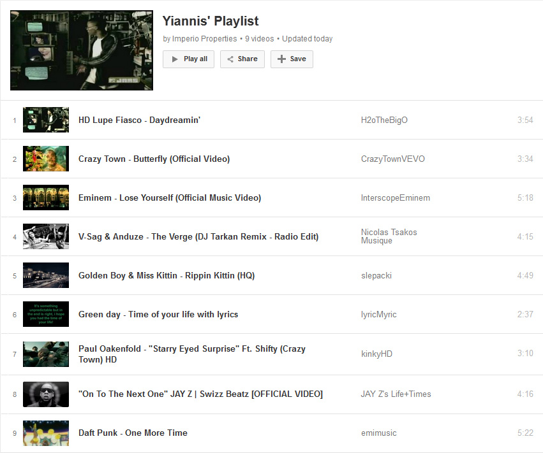Click the 3:54 duration of Daydreamin'

(x=525, y=120)
